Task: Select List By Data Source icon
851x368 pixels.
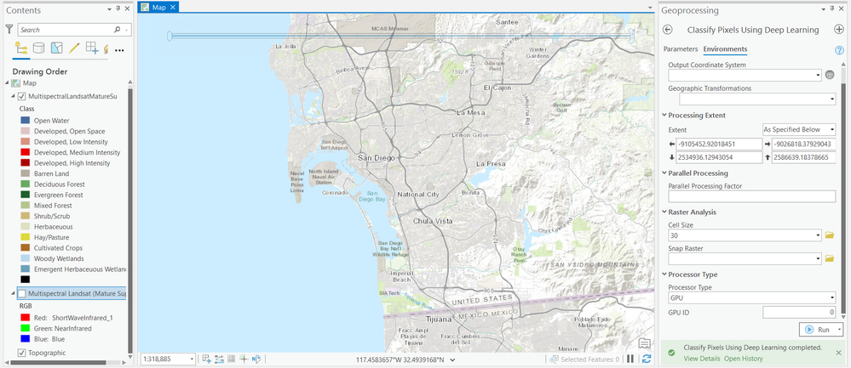Action: (38, 48)
